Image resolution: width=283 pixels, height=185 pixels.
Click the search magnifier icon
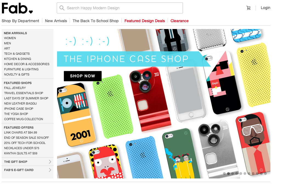(x=62, y=8)
